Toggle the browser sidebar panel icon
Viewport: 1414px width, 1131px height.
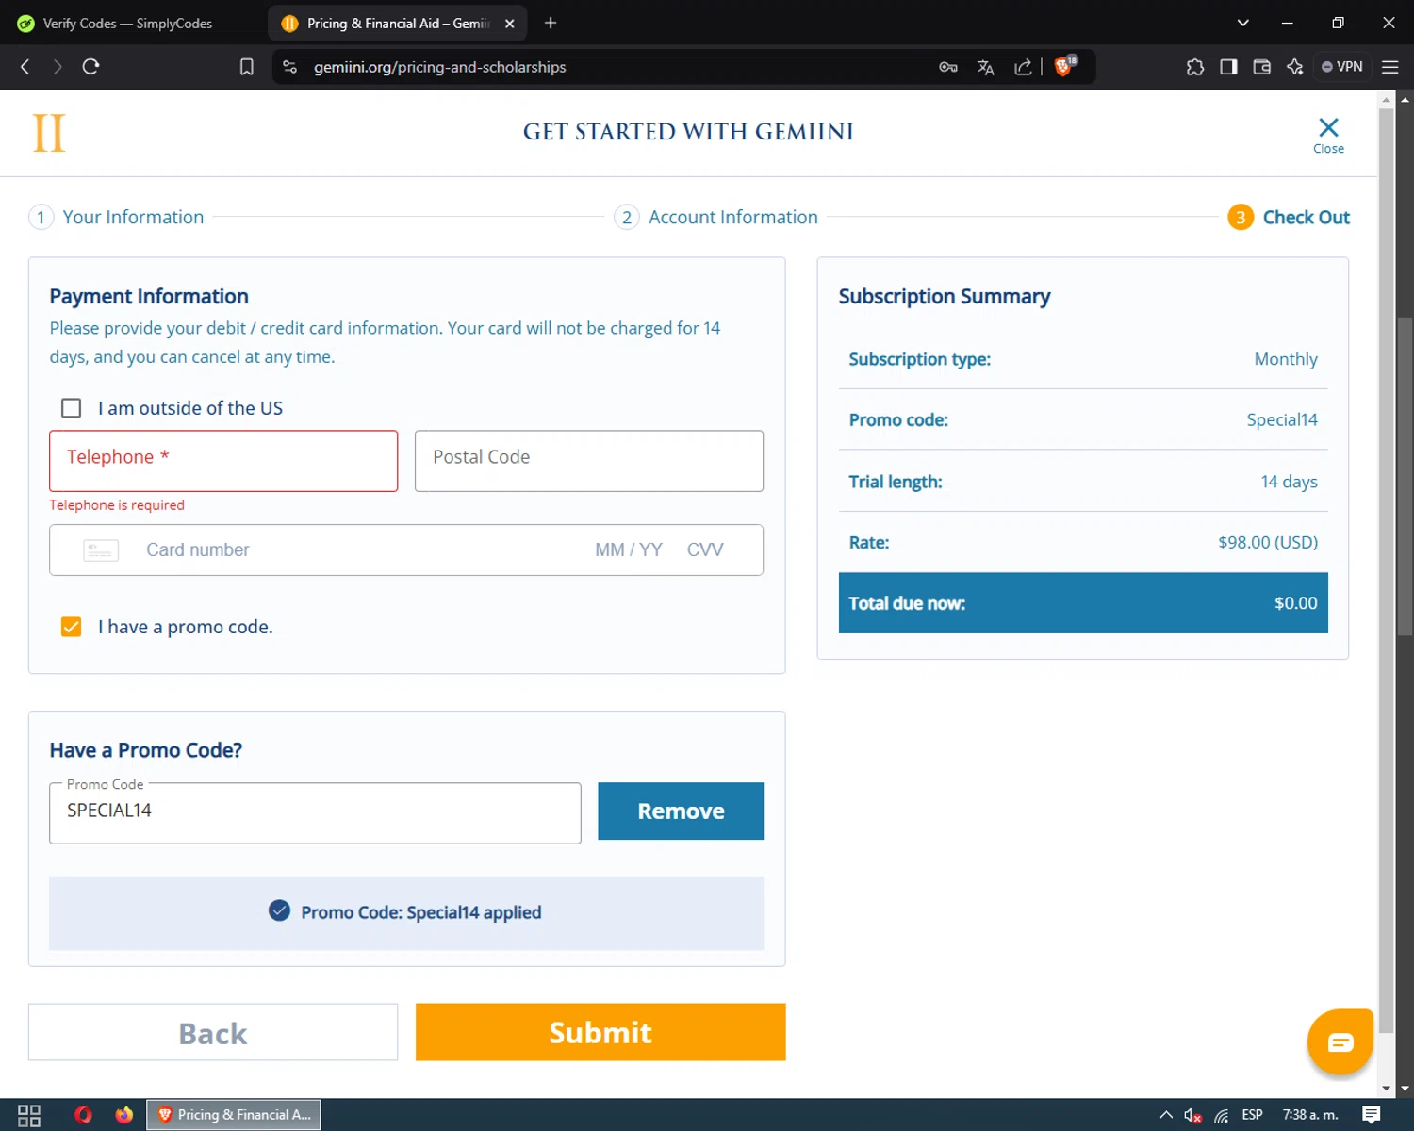pos(1228,67)
